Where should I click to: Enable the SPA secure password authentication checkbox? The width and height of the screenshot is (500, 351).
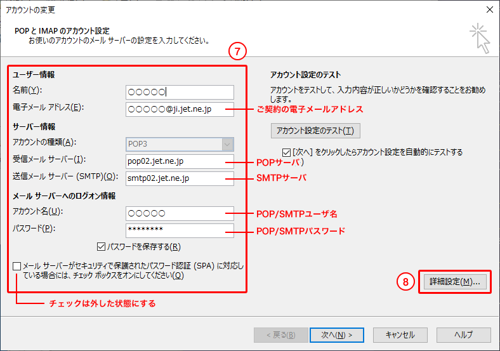tap(17, 266)
